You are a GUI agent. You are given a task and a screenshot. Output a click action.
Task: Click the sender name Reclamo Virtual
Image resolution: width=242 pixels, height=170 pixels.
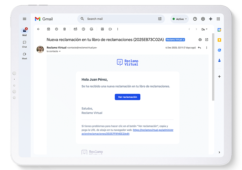pyautogui.click(x=57, y=48)
